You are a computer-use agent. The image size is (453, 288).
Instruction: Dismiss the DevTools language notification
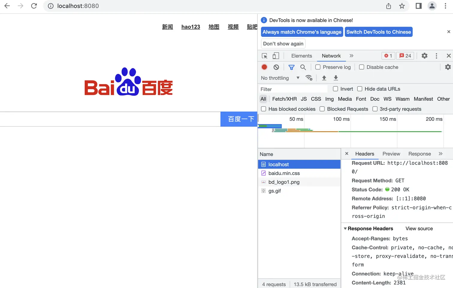(449, 32)
